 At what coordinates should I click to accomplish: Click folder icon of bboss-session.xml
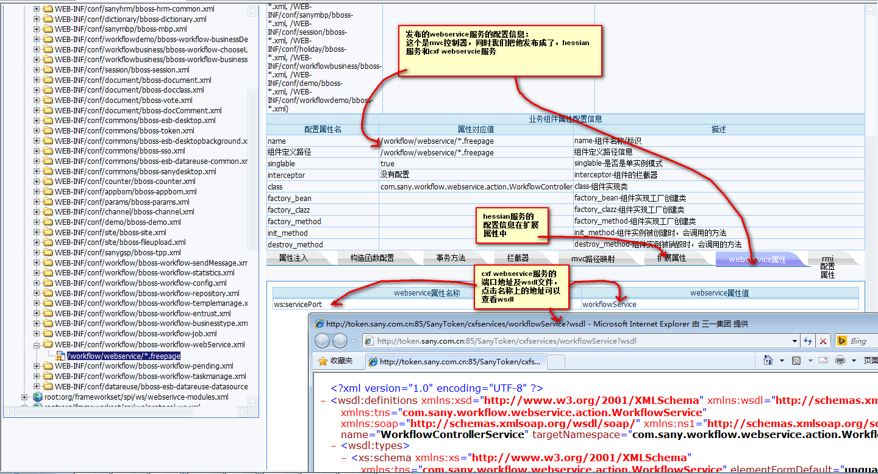pyautogui.click(x=48, y=69)
